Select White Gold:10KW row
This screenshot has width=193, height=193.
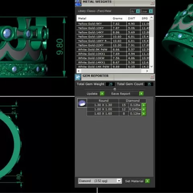[113, 58]
